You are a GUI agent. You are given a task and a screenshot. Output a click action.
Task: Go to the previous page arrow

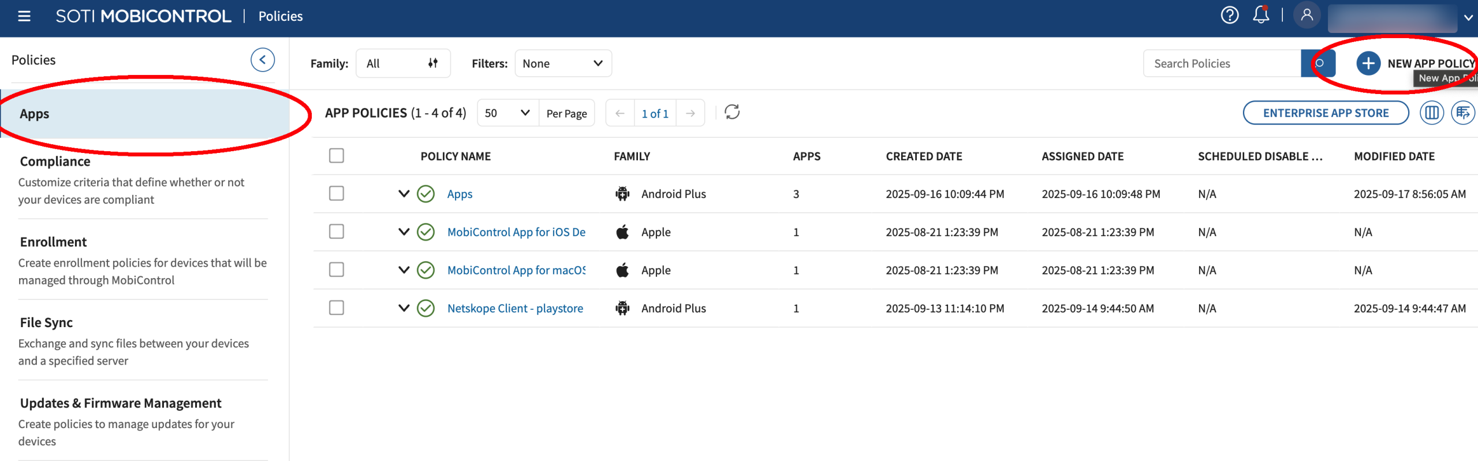(620, 113)
